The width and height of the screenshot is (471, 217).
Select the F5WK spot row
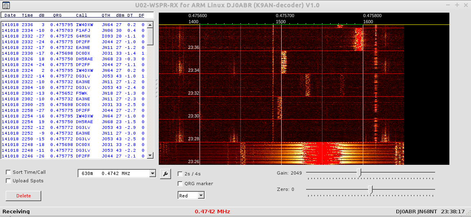[73, 93]
